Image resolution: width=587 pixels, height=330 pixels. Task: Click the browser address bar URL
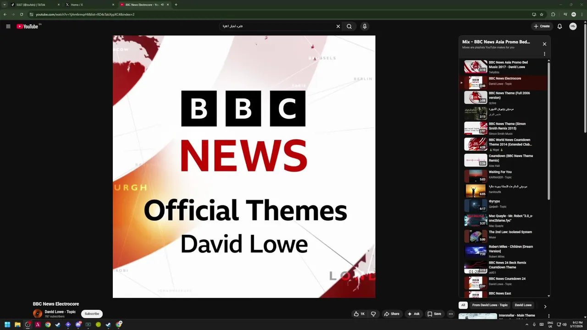85,14
